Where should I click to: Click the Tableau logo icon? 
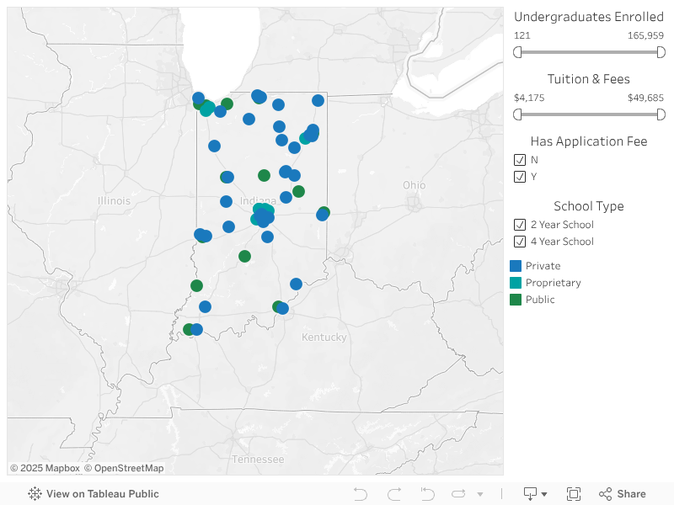[35, 494]
